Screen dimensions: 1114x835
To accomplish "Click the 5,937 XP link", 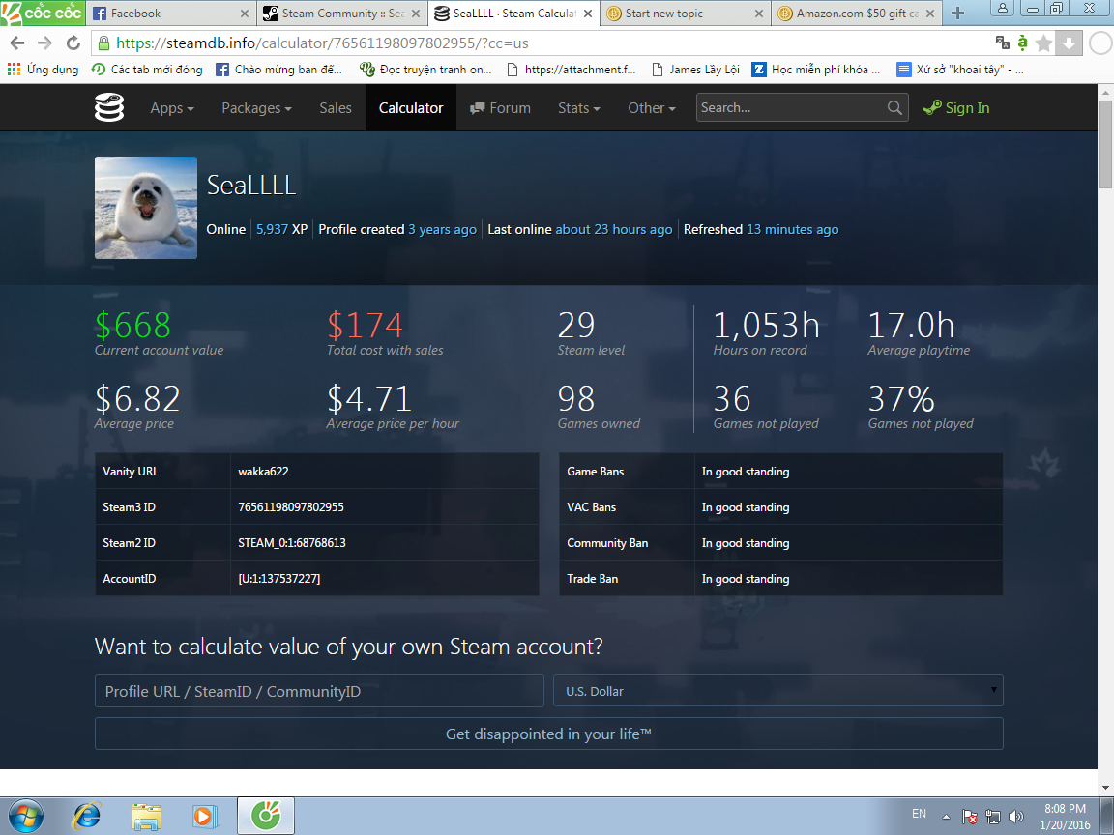I will 282,229.
